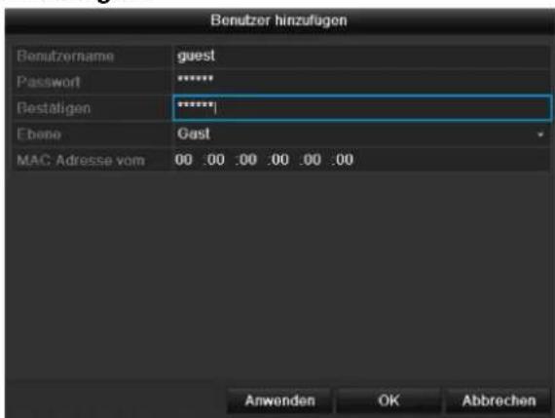Click the Ebene label
Image resolution: width=555 pixels, height=418 pixels.
coord(39,134)
